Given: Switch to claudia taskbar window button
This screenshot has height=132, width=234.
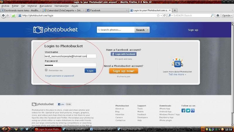Looking at the screenshot, I should click(75, 129).
